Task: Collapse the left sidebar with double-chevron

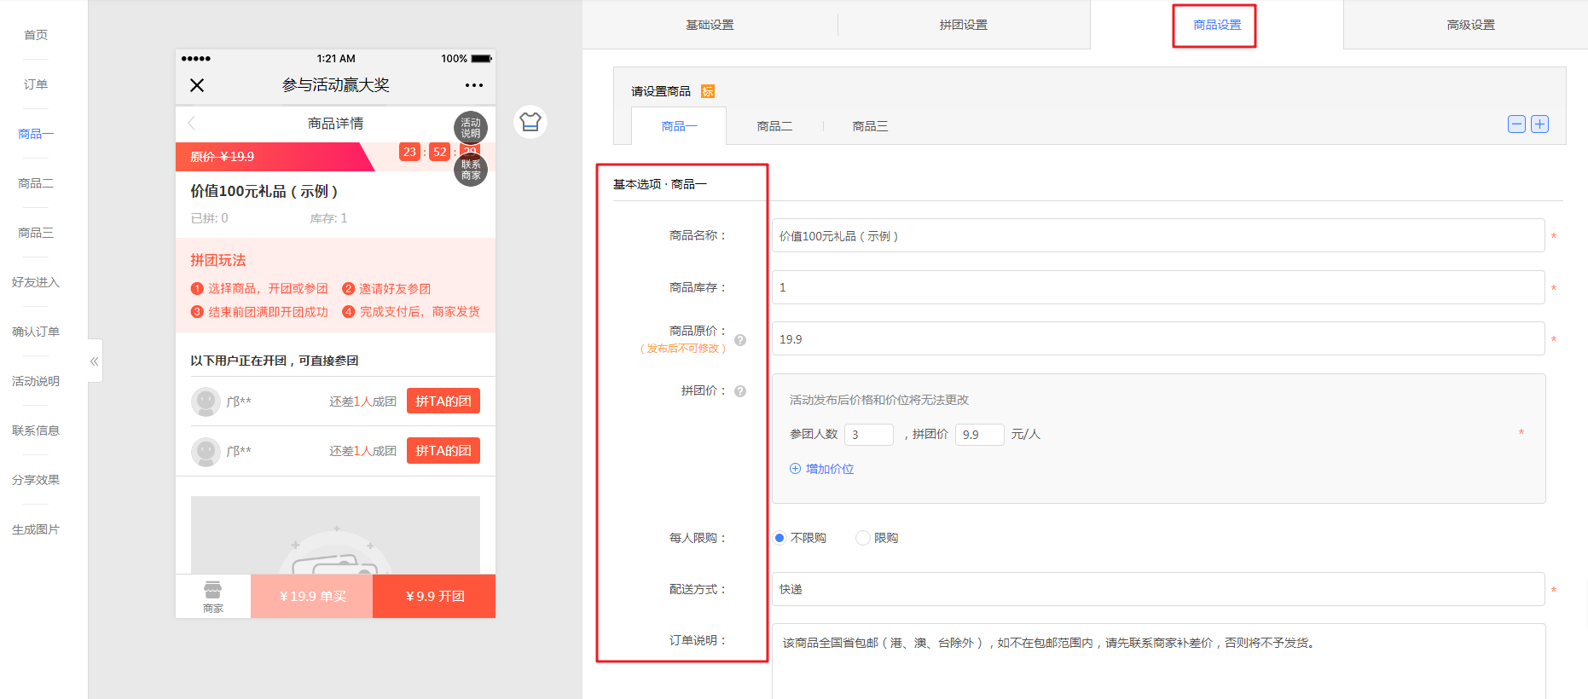Action: tap(95, 361)
